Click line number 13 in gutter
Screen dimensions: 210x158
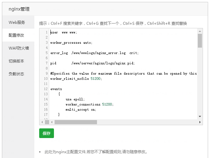46,94
